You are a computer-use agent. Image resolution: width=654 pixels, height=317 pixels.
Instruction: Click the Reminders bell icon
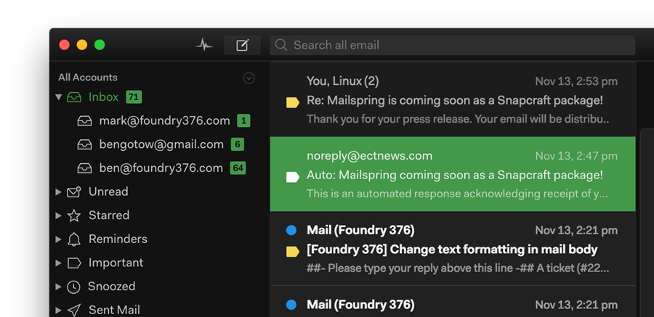(73, 239)
